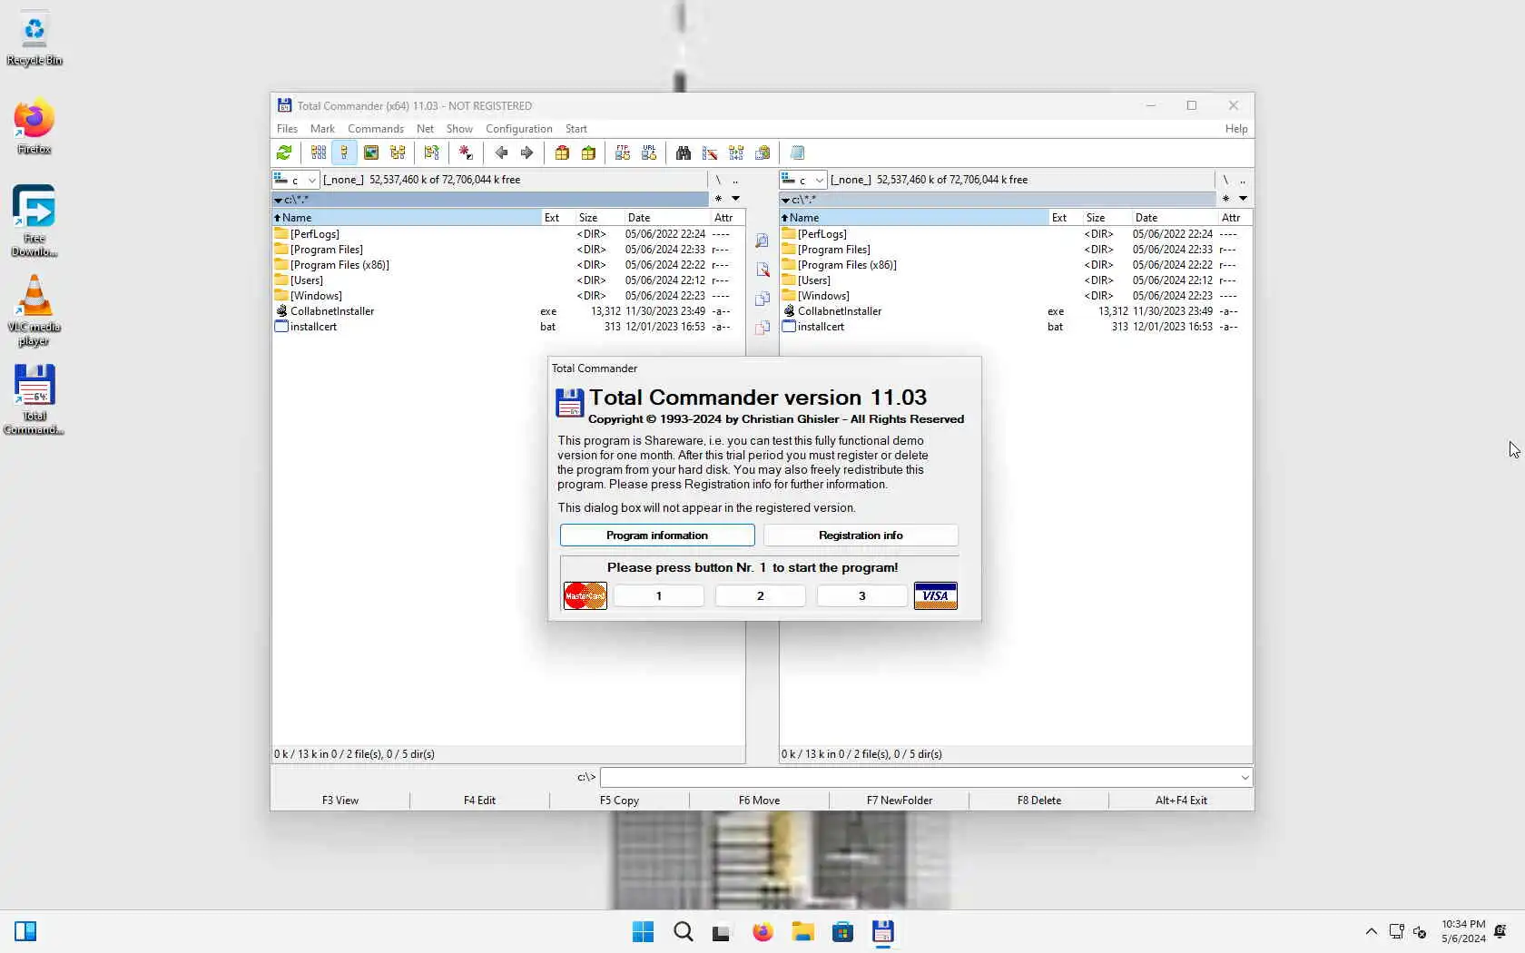Open the Windows Start menu

pyautogui.click(x=643, y=932)
